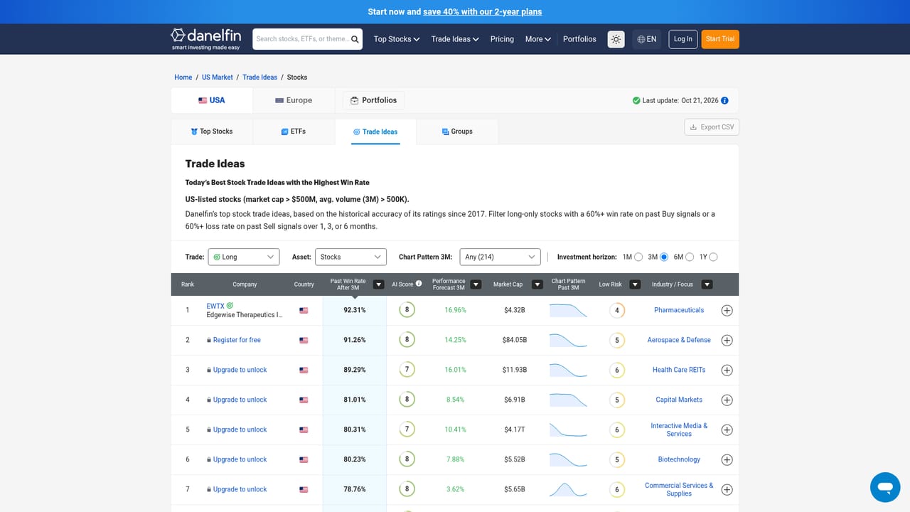Open the Register for free link

pos(237,340)
